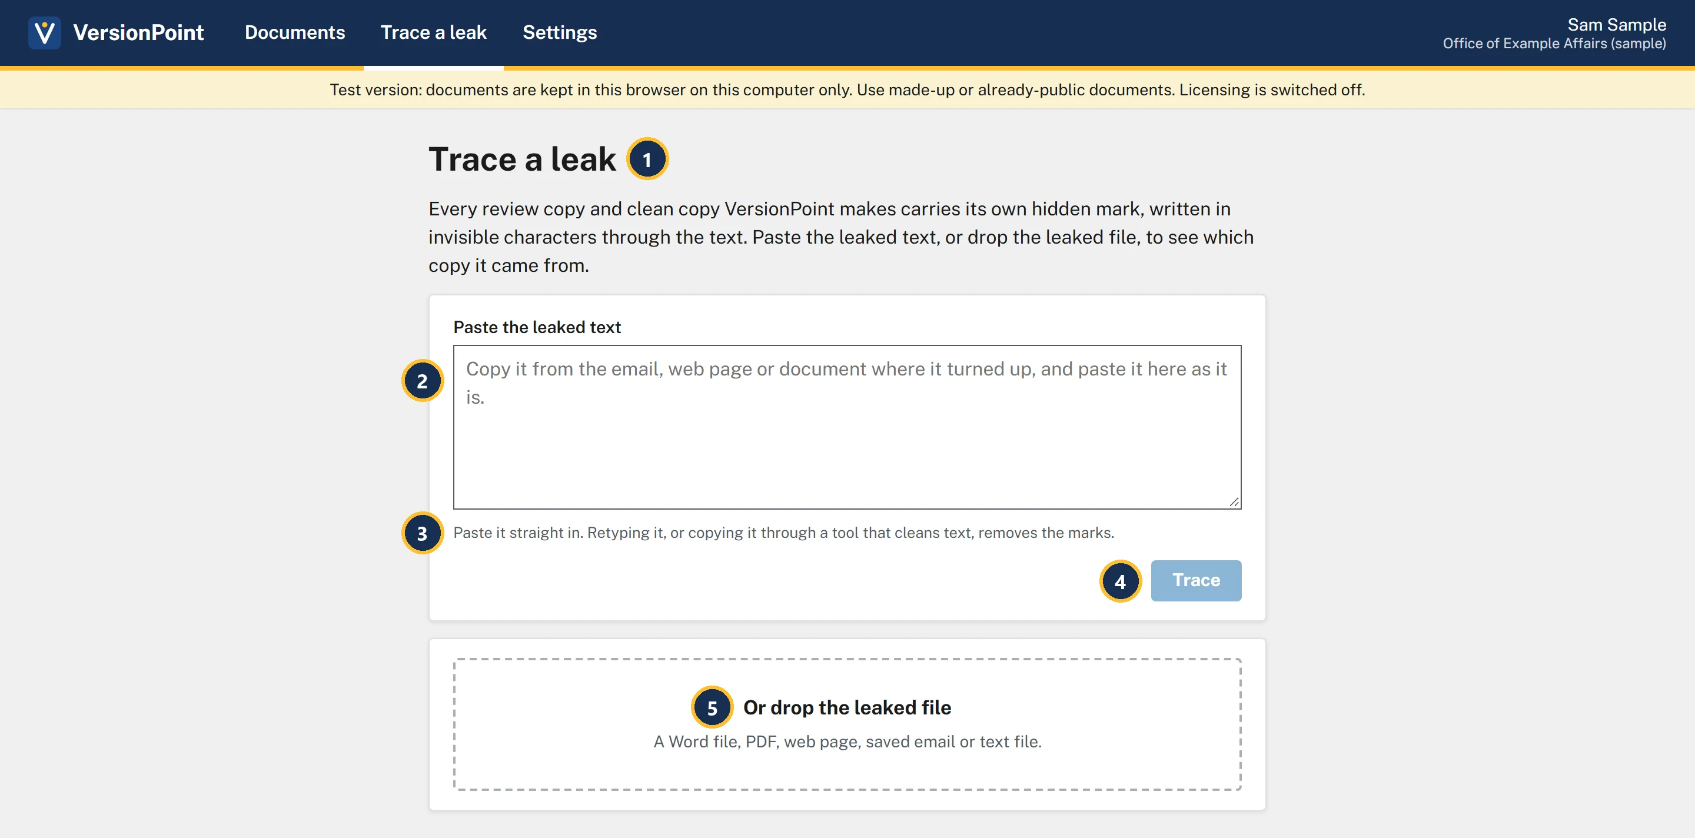
Task: Click the VersionPoint brand name
Action: pyautogui.click(x=138, y=32)
